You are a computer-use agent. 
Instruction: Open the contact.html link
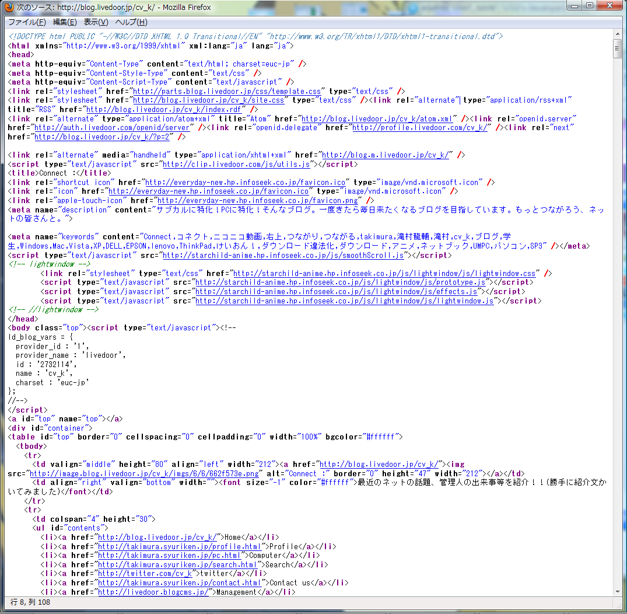click(x=179, y=583)
